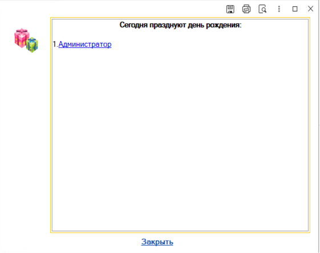Close the window using the X icon
This screenshot has height=253, width=320.
310,9
